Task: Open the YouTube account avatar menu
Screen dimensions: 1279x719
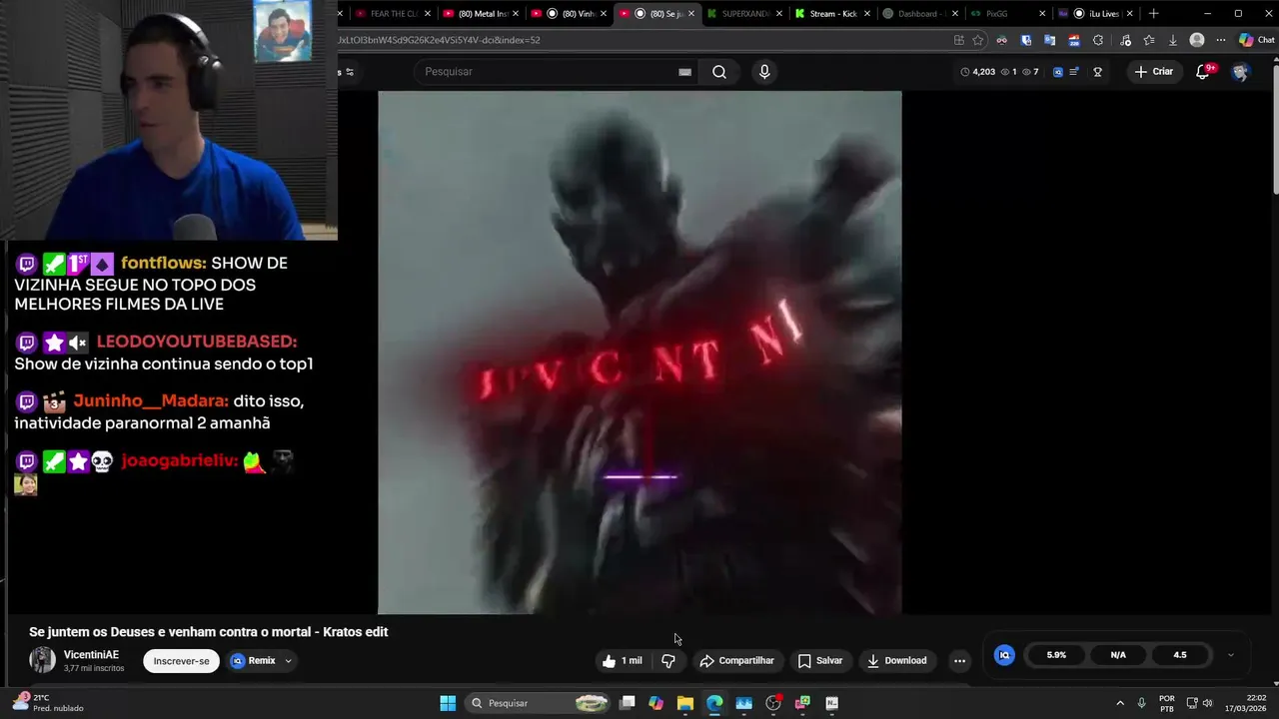Action: 1240,72
